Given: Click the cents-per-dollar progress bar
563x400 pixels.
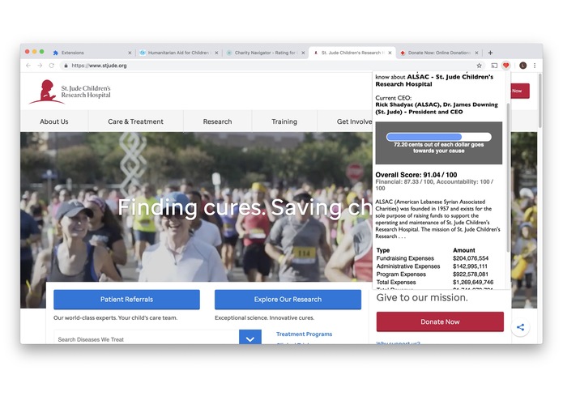Looking at the screenshot, I should pos(439,137).
